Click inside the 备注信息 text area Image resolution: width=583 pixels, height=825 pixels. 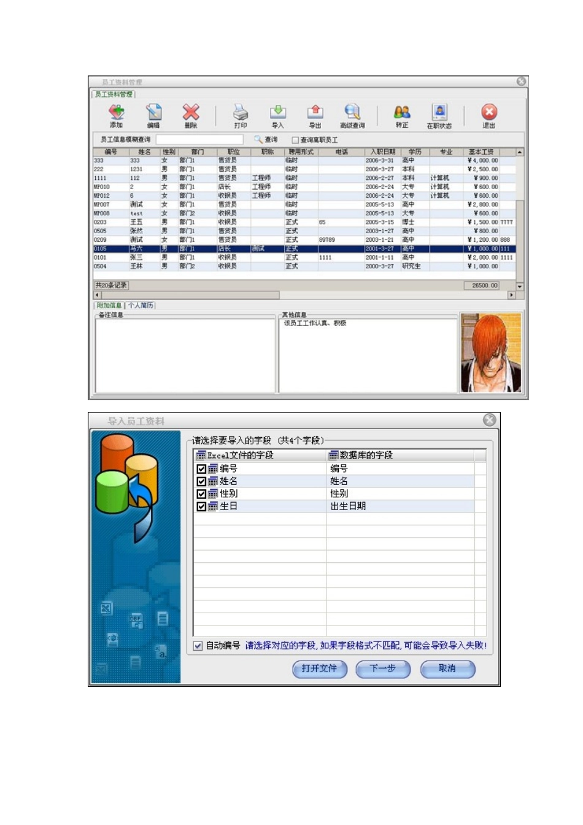(x=185, y=355)
